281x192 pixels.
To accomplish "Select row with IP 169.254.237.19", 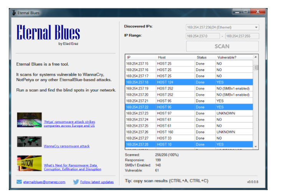I will point(189,88).
